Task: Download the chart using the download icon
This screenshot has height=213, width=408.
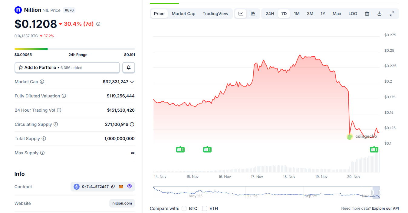Action: point(379,13)
